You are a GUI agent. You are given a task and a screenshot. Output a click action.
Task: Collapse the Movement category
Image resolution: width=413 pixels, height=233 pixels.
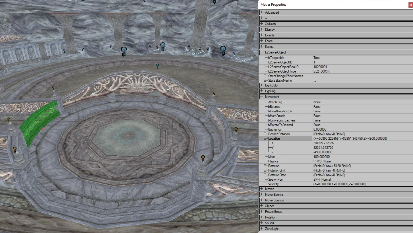261,97
